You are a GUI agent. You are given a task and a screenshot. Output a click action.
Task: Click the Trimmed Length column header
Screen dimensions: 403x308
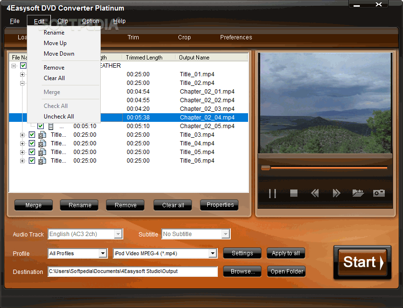149,58
